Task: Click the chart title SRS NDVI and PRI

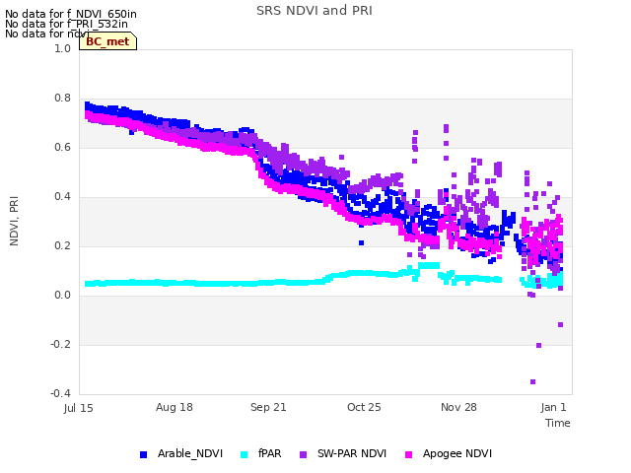Action: coord(315,11)
